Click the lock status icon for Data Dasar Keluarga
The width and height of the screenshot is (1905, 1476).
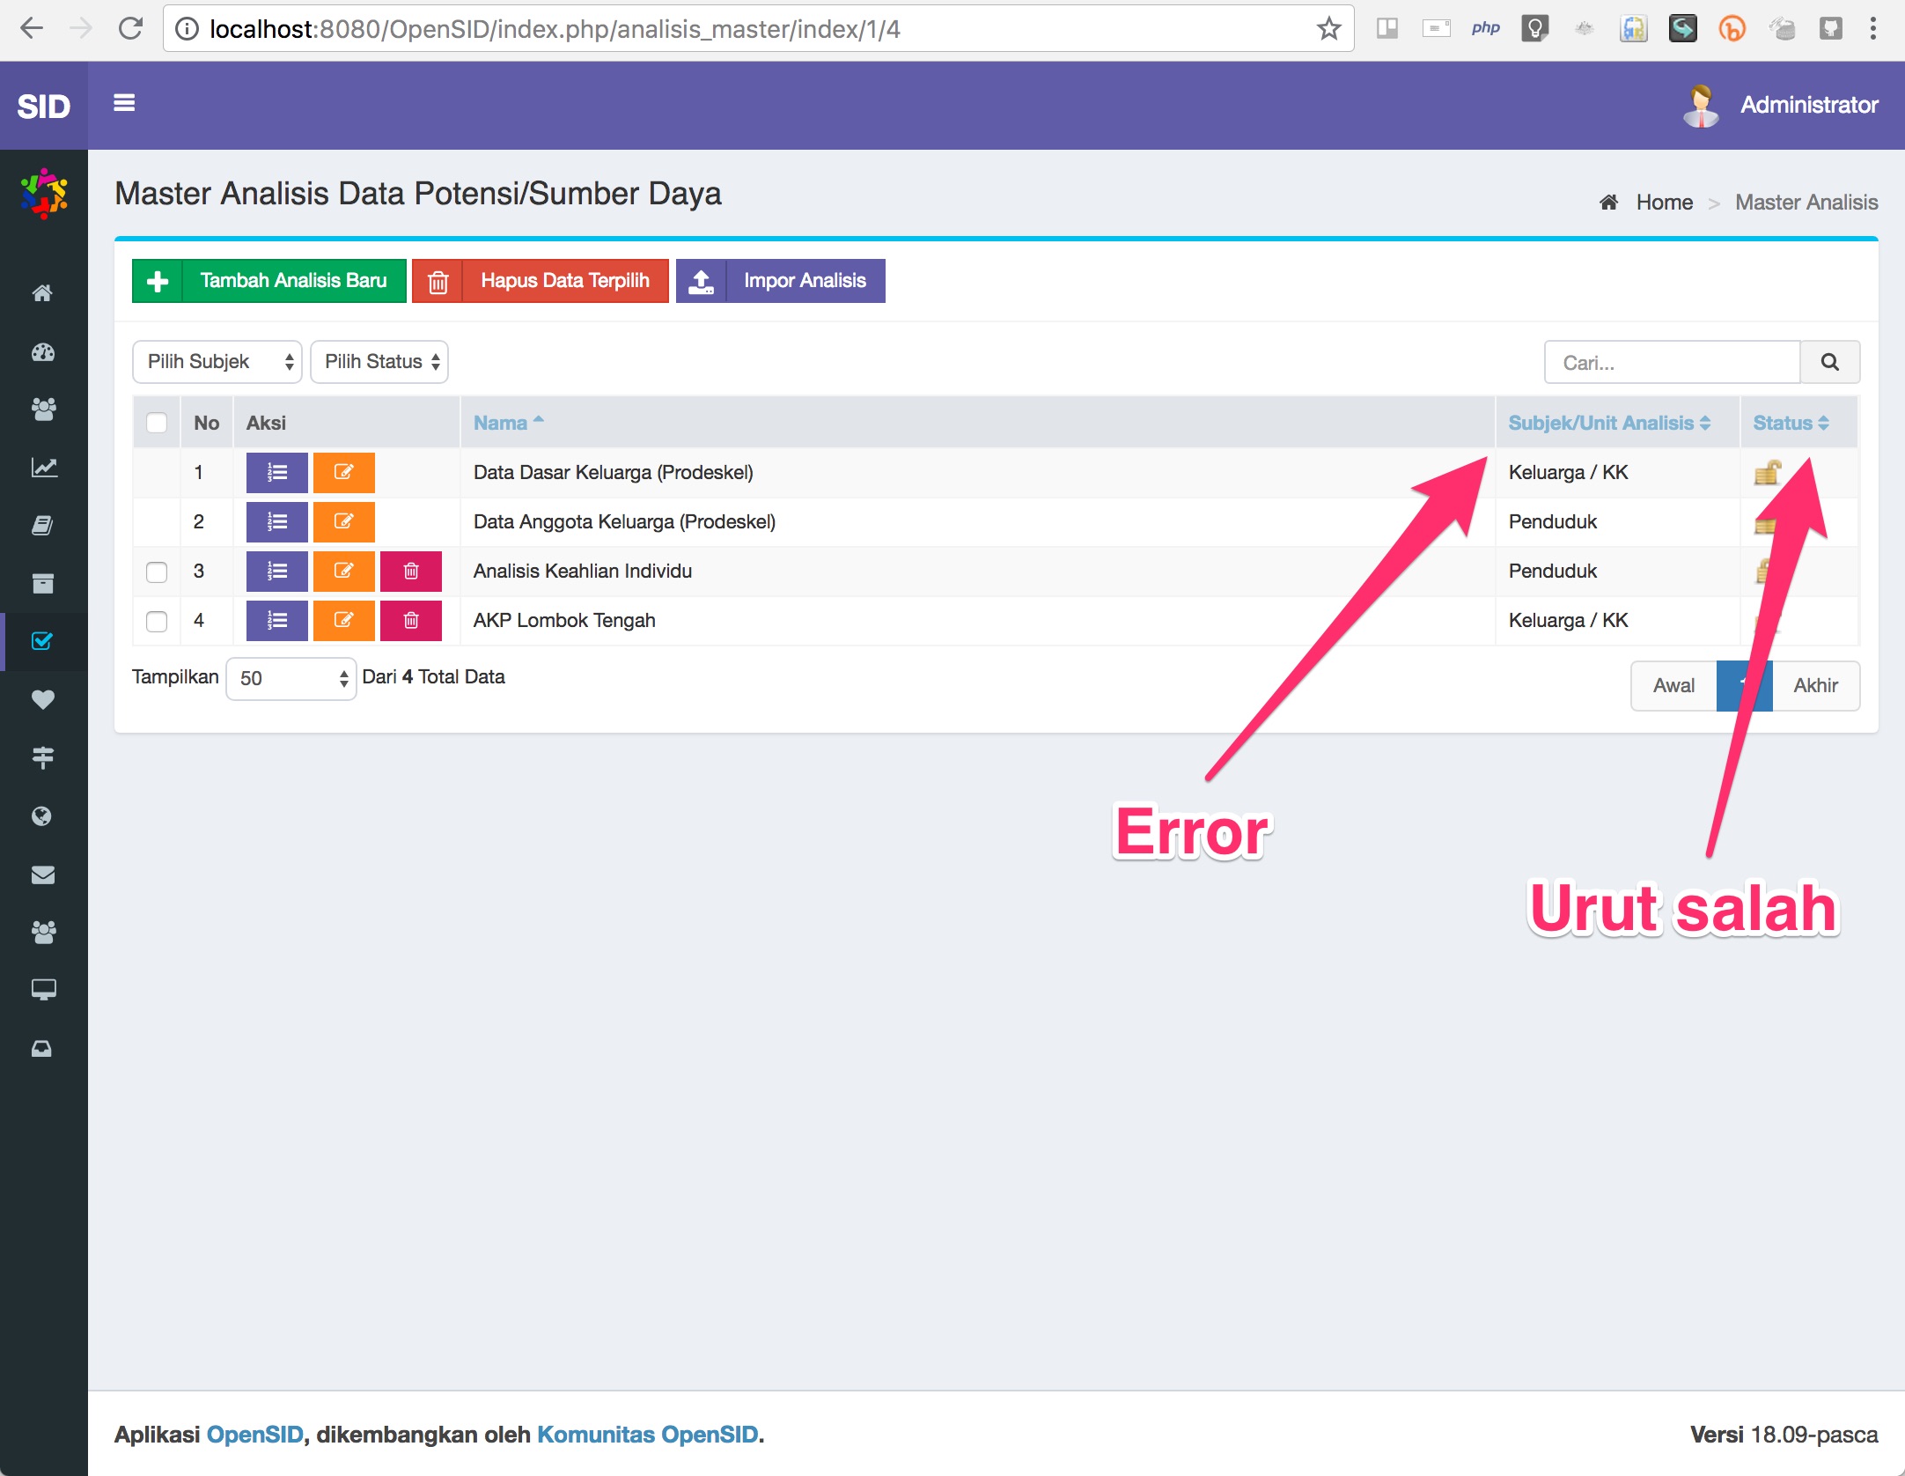(x=1767, y=473)
